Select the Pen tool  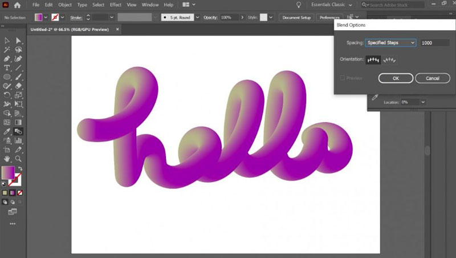coord(7,59)
